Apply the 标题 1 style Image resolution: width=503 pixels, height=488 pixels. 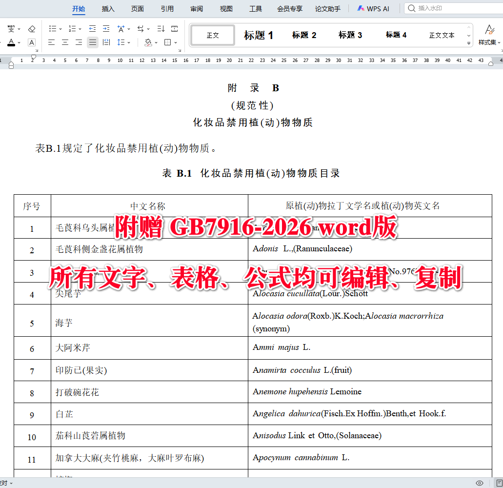coord(259,35)
